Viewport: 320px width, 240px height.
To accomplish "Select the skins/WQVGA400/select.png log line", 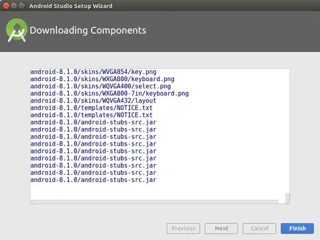I will point(101,86).
